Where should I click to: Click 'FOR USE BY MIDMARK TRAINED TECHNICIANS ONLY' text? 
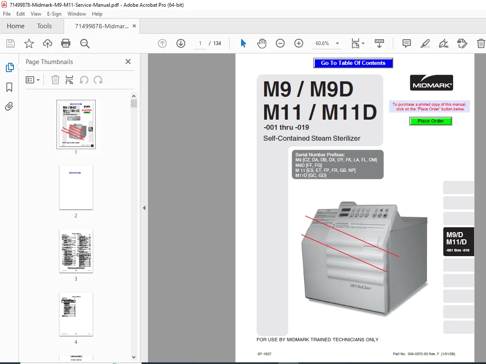[317, 340]
